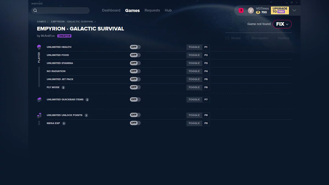Screen dimensions: 329x185
Task: Enable the Unlimited Health toggle
Action: (135, 47)
